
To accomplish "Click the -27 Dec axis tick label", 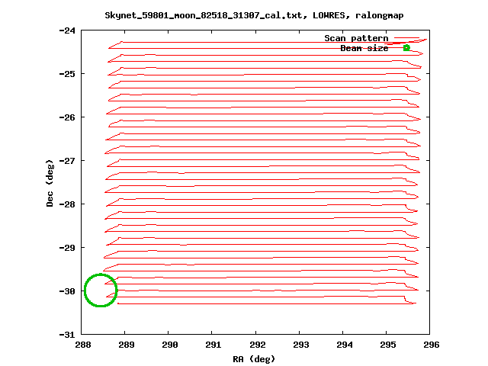I will point(67,161).
